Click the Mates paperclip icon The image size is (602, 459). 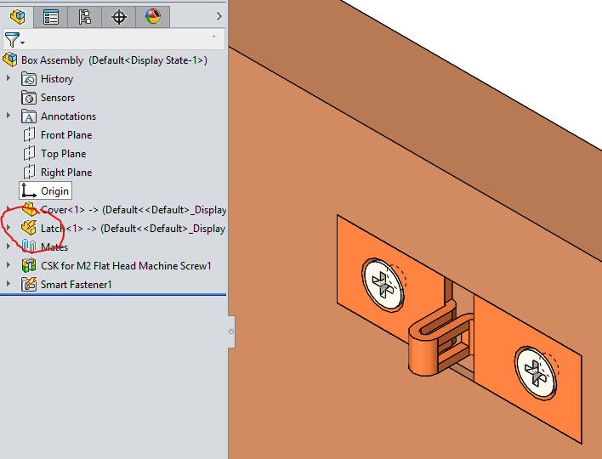point(29,246)
